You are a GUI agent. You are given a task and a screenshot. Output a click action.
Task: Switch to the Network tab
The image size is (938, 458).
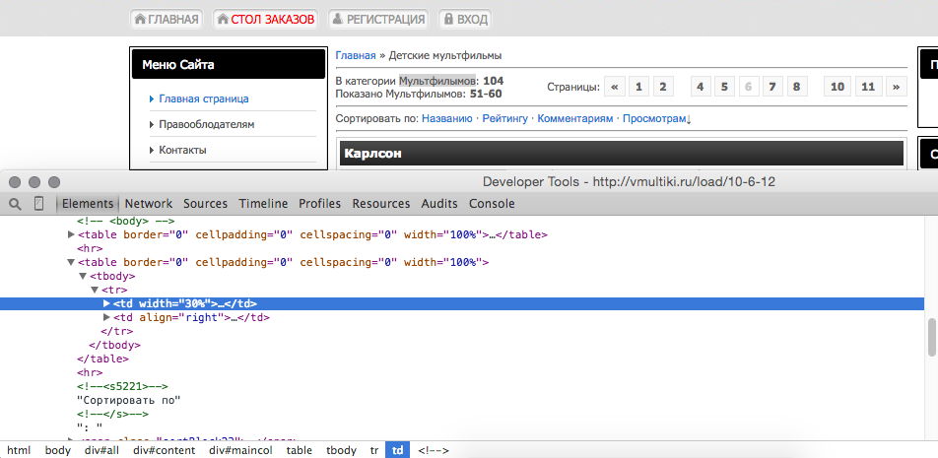click(149, 204)
